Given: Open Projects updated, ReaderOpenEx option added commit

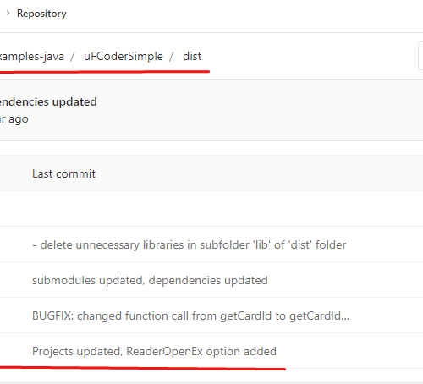Looking at the screenshot, I should [154, 351].
